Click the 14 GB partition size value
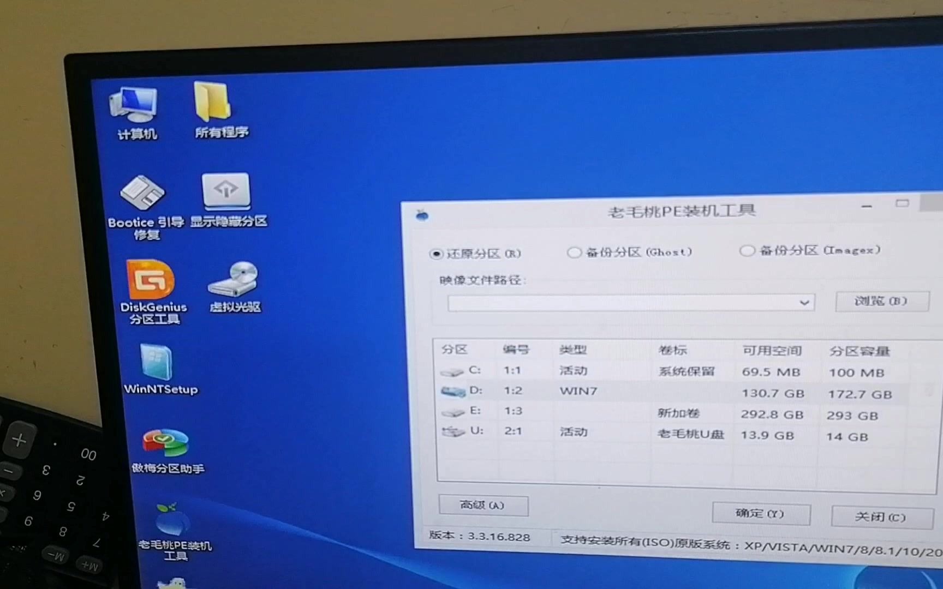Viewport: 943px width, 589px height. 847,437
